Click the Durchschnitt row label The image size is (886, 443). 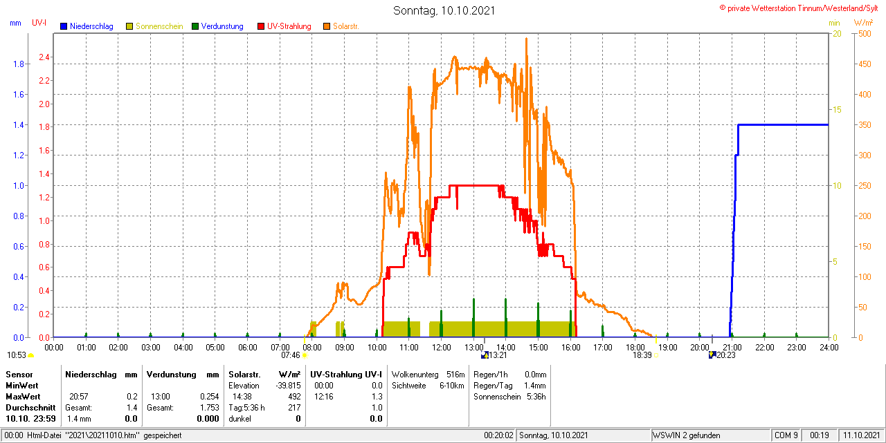[x=30, y=408]
